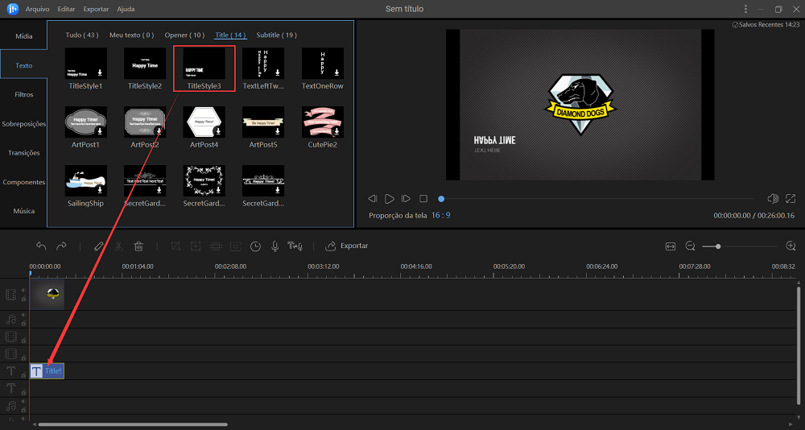Move the preview playback progress handle

point(441,198)
